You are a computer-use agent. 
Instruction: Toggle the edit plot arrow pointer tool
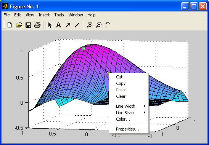50,25
